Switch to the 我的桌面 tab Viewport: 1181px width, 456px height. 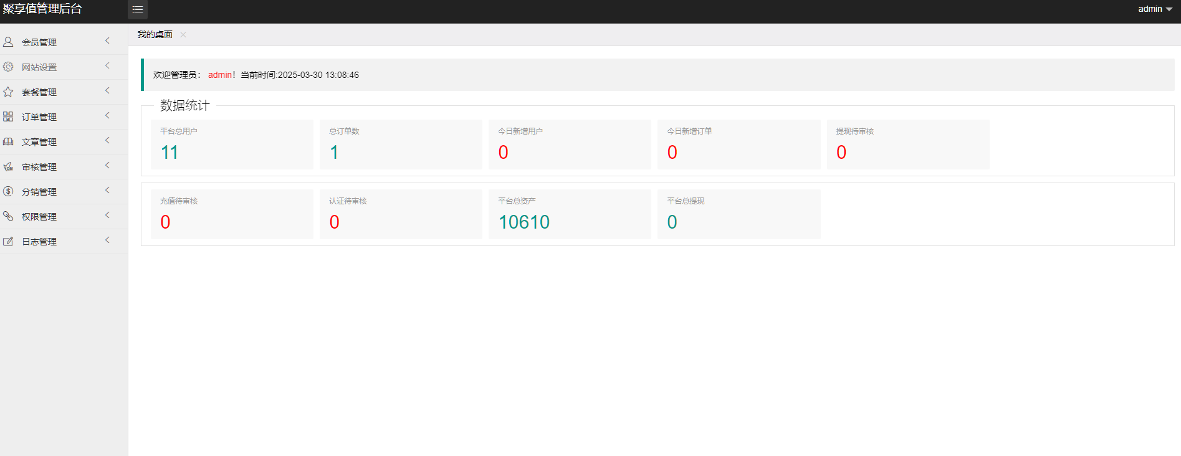(x=155, y=34)
